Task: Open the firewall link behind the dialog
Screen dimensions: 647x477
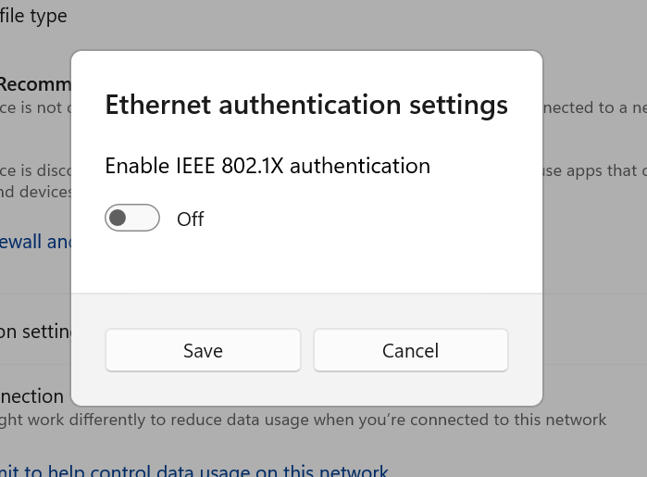Action: (35, 242)
